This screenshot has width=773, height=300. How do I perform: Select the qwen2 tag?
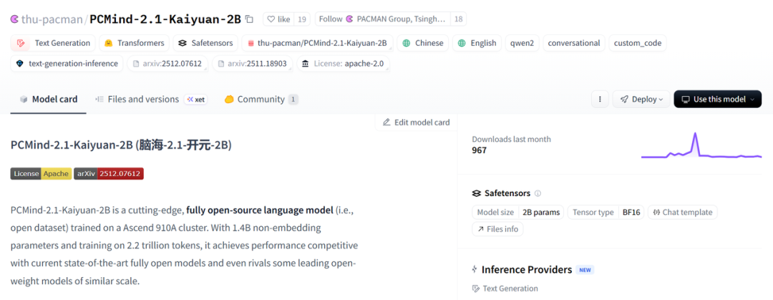coord(522,43)
